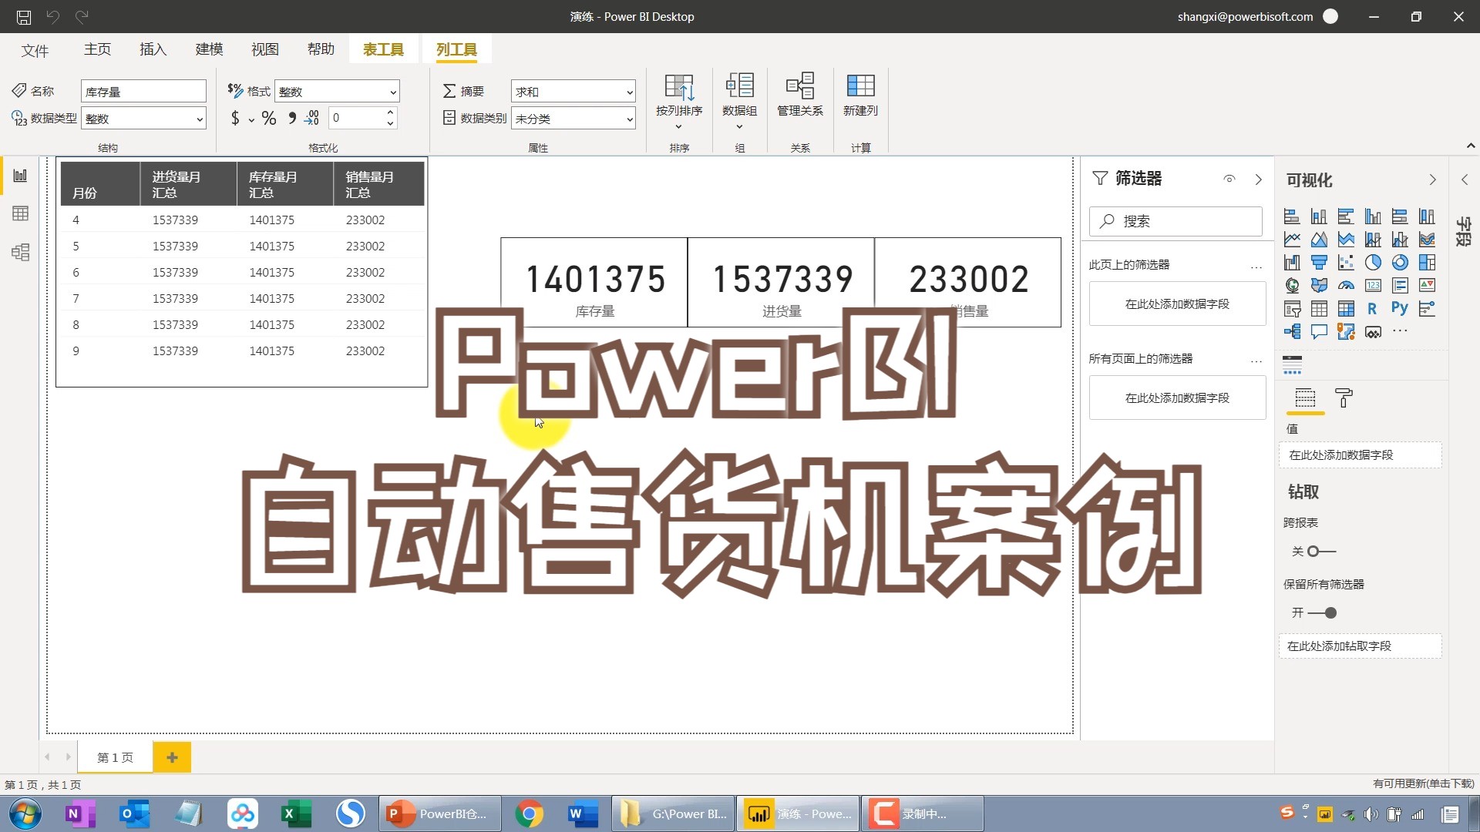Screen dimensions: 1480x832
Task: Select the donut chart visual
Action: tap(1400, 262)
